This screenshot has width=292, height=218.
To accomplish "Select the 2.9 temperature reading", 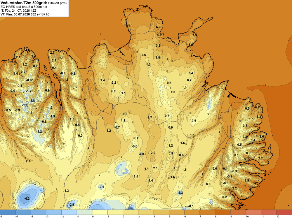I will tap(153, 153).
